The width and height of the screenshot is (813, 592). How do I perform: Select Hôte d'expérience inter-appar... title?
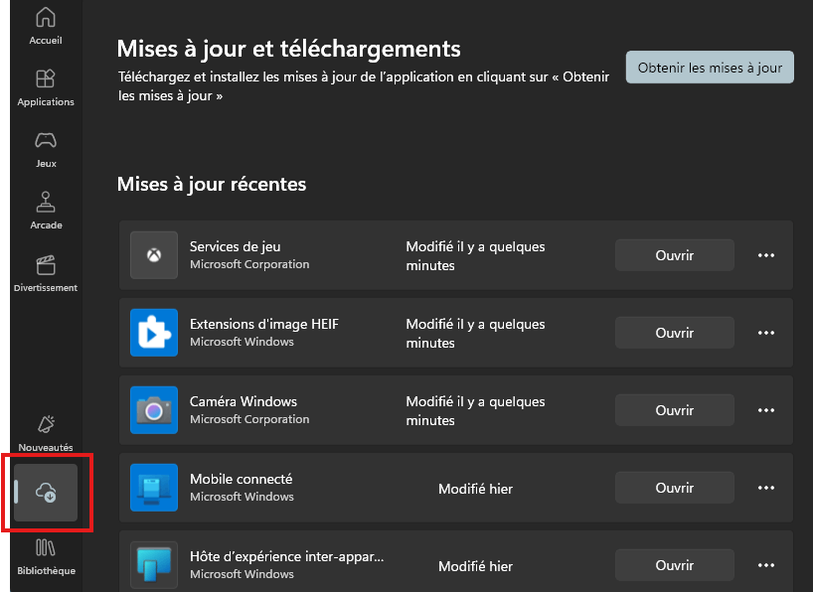pyautogui.click(x=286, y=557)
